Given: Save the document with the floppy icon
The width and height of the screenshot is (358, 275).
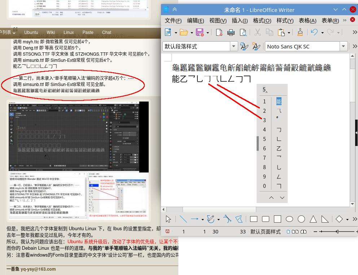Looking at the screenshot, I should coord(200,32).
